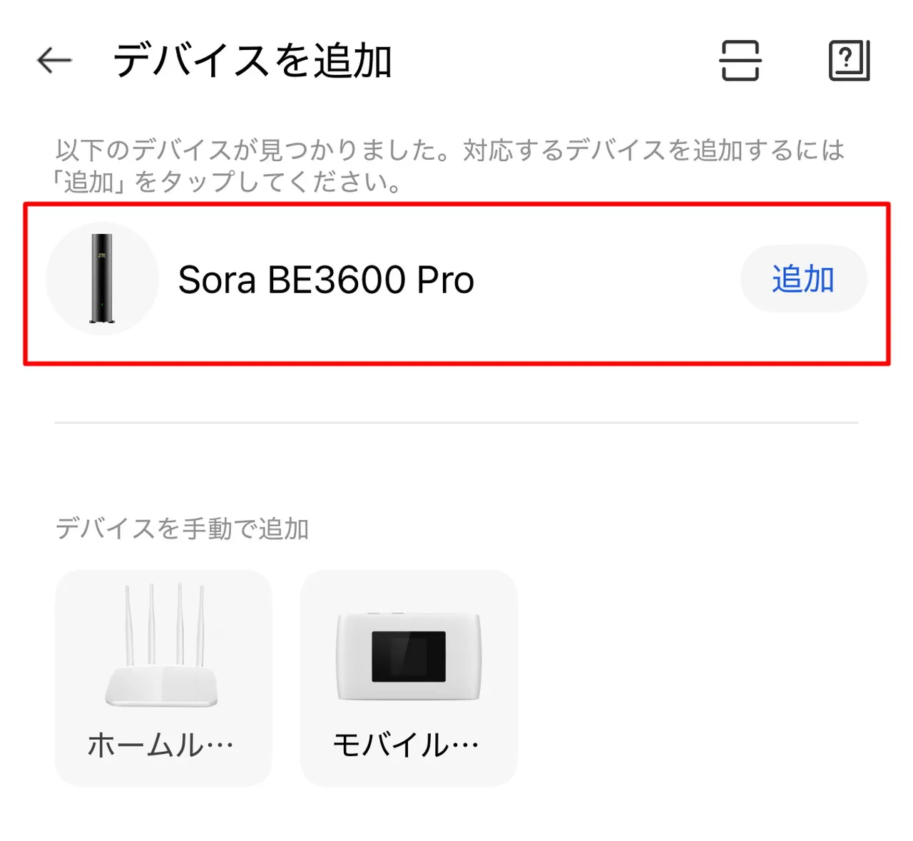
Task: Open the help guide icon
Action: (849, 61)
